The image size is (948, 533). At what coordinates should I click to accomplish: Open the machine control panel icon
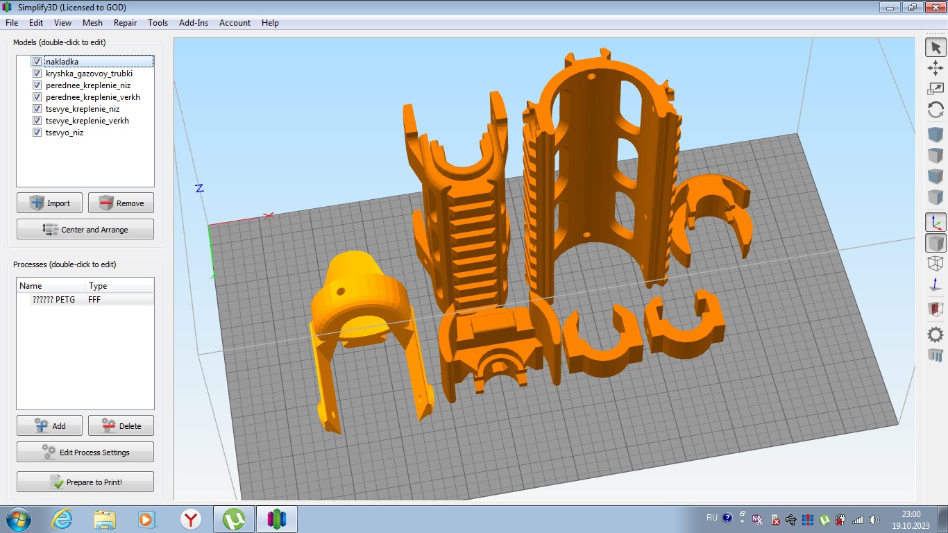(x=936, y=355)
